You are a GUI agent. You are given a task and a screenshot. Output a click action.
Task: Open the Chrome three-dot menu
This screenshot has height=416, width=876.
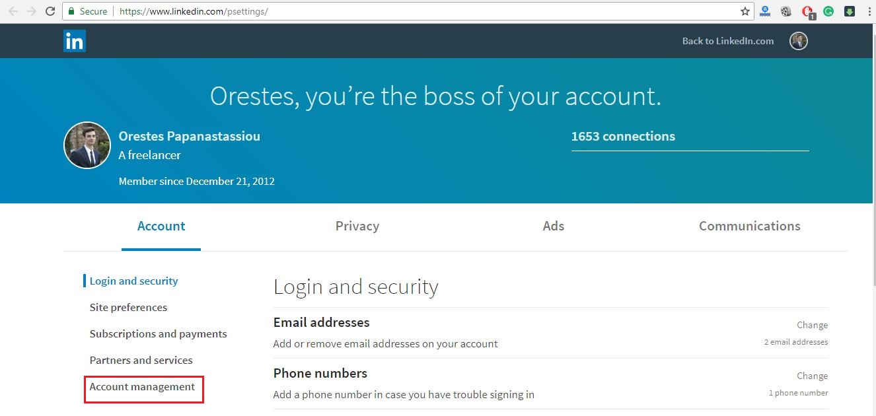point(869,11)
